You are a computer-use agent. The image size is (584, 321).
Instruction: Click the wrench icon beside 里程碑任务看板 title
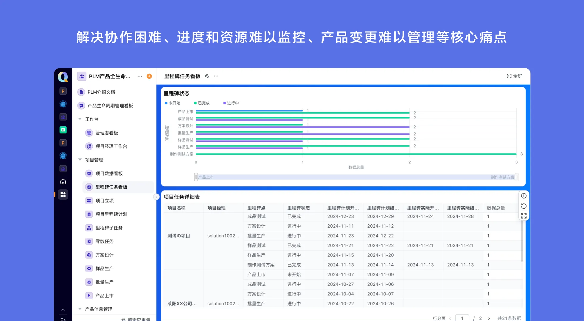point(207,76)
